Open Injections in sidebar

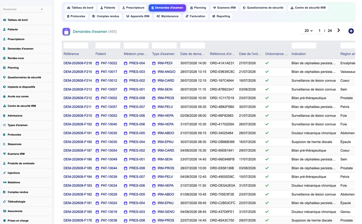(x=14, y=173)
